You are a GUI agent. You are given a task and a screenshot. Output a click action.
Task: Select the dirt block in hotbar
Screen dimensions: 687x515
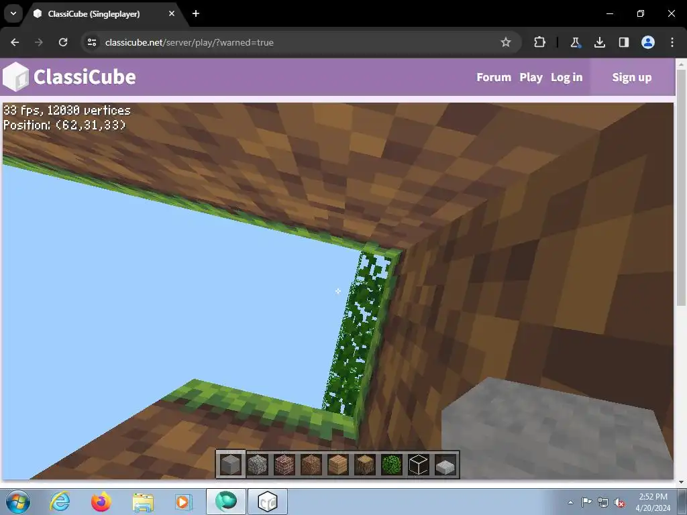(311, 464)
